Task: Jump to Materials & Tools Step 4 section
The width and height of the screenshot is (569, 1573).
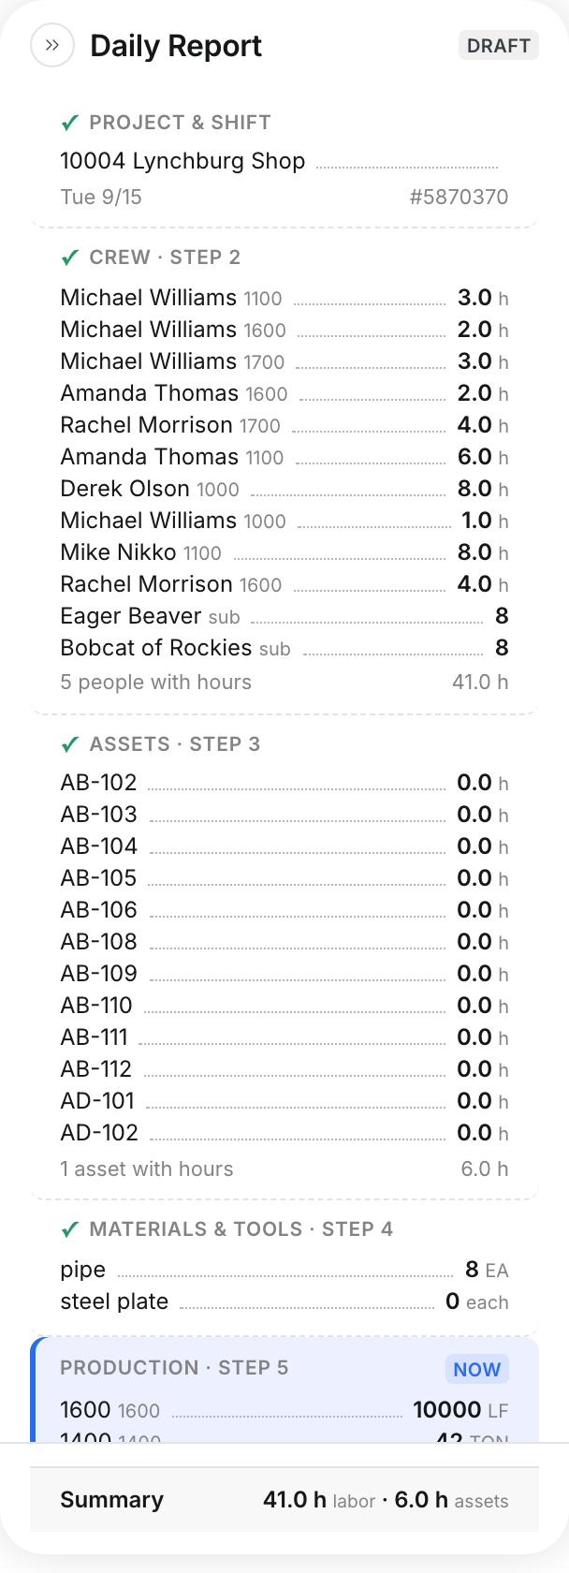Action: [241, 1229]
